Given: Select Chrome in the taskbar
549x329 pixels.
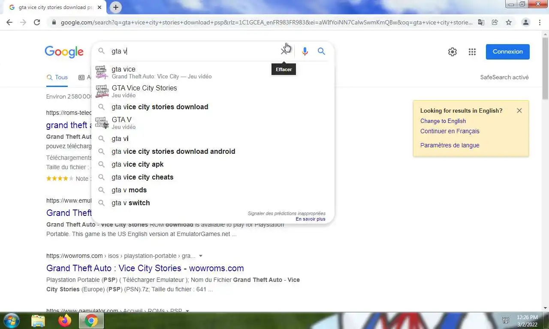Looking at the screenshot, I should click(91, 320).
